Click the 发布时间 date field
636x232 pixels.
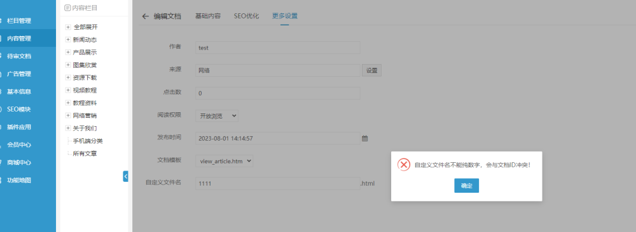(x=278, y=138)
